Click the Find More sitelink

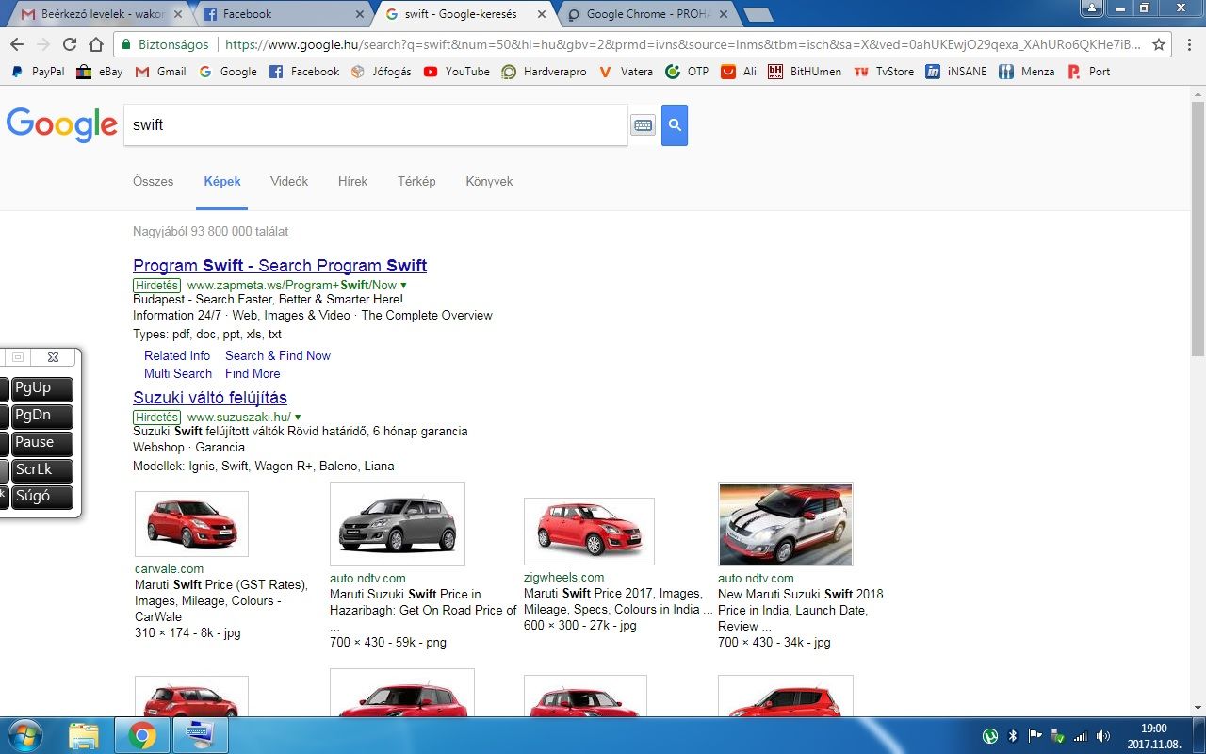[253, 373]
